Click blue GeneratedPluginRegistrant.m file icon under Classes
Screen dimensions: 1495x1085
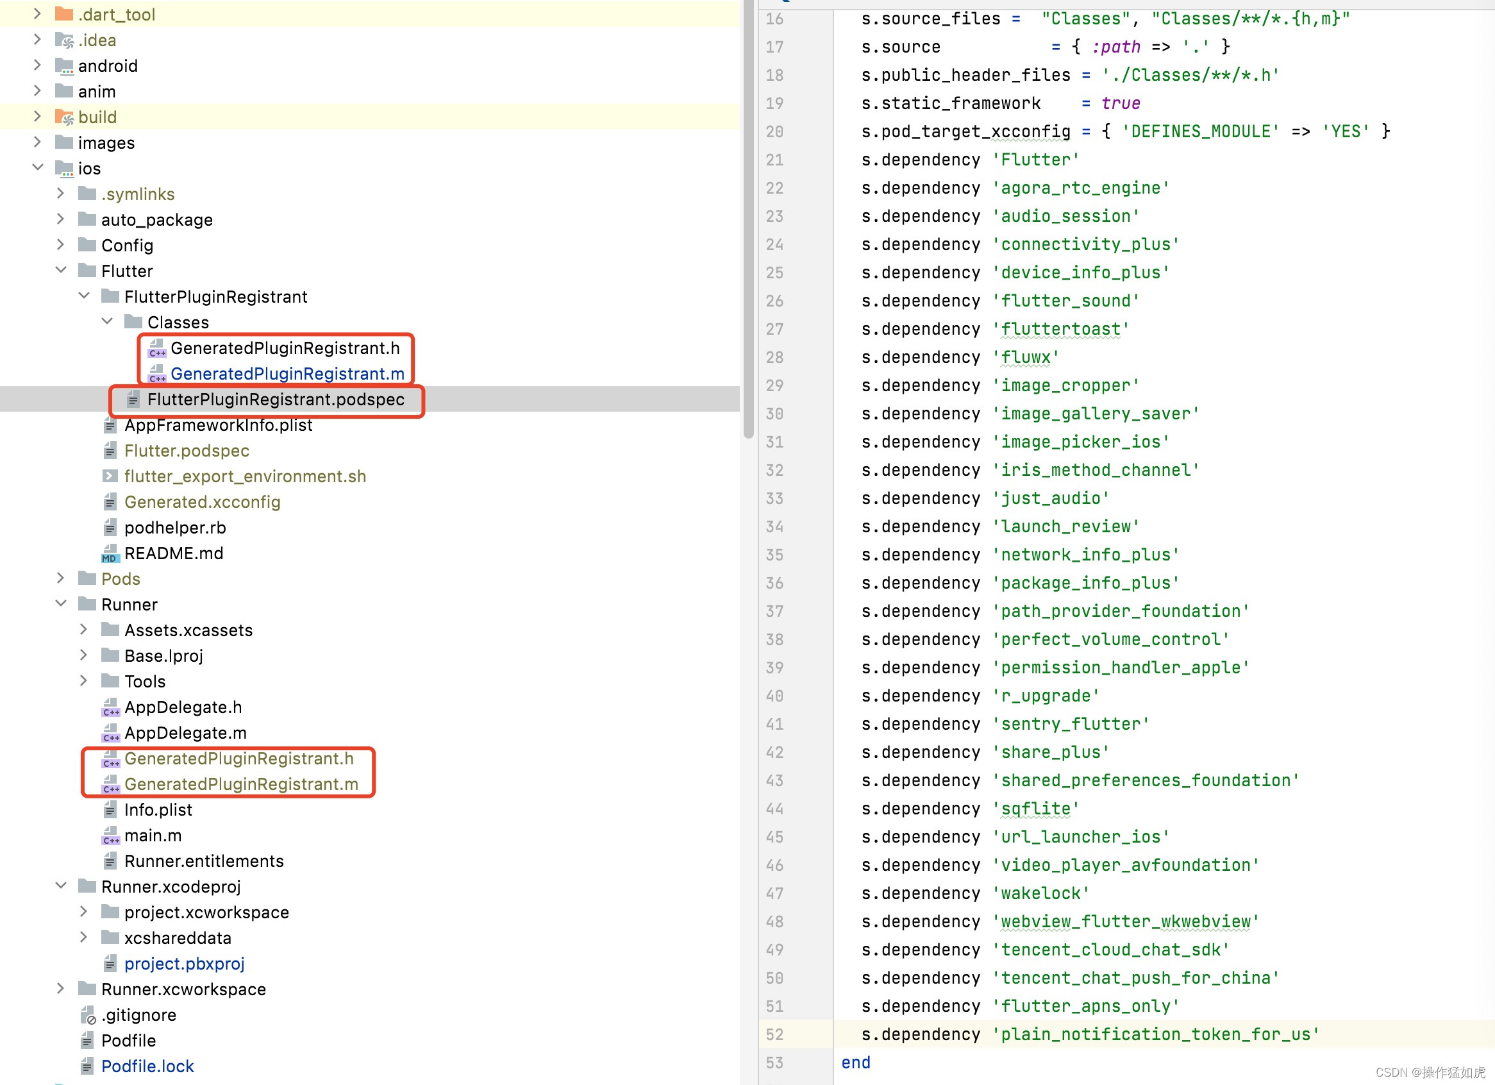click(x=157, y=374)
